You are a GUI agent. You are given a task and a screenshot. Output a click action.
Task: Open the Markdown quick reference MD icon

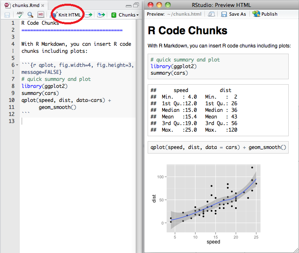(x=41, y=14)
